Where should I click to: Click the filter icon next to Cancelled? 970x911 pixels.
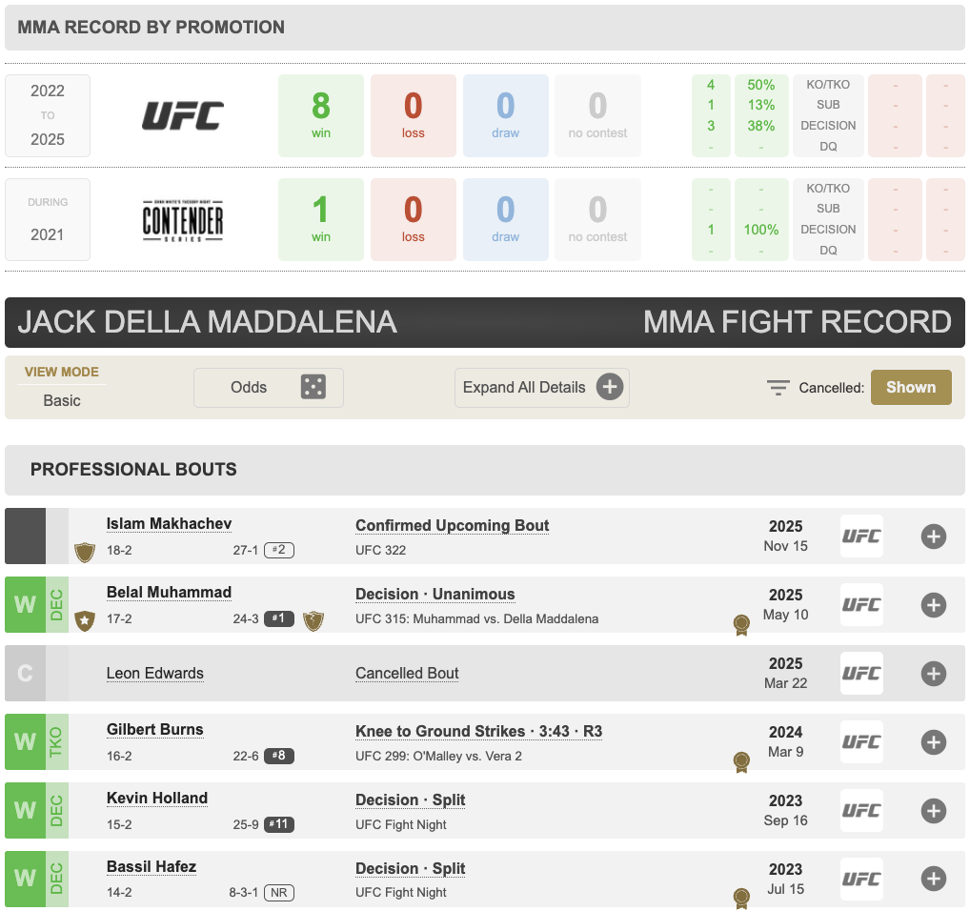(778, 388)
